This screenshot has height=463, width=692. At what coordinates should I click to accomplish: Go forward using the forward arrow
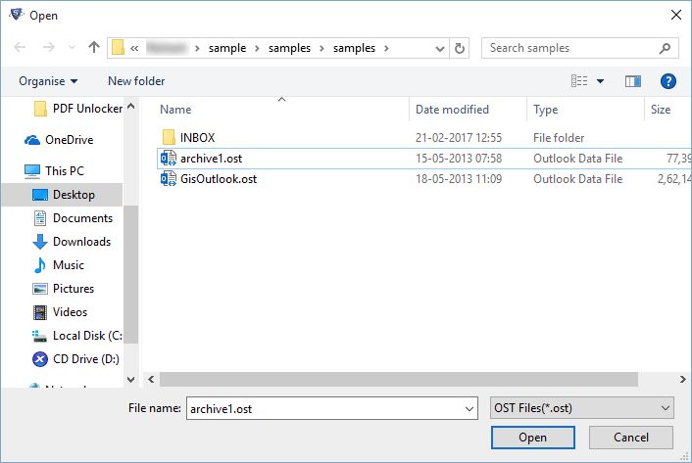(49, 47)
